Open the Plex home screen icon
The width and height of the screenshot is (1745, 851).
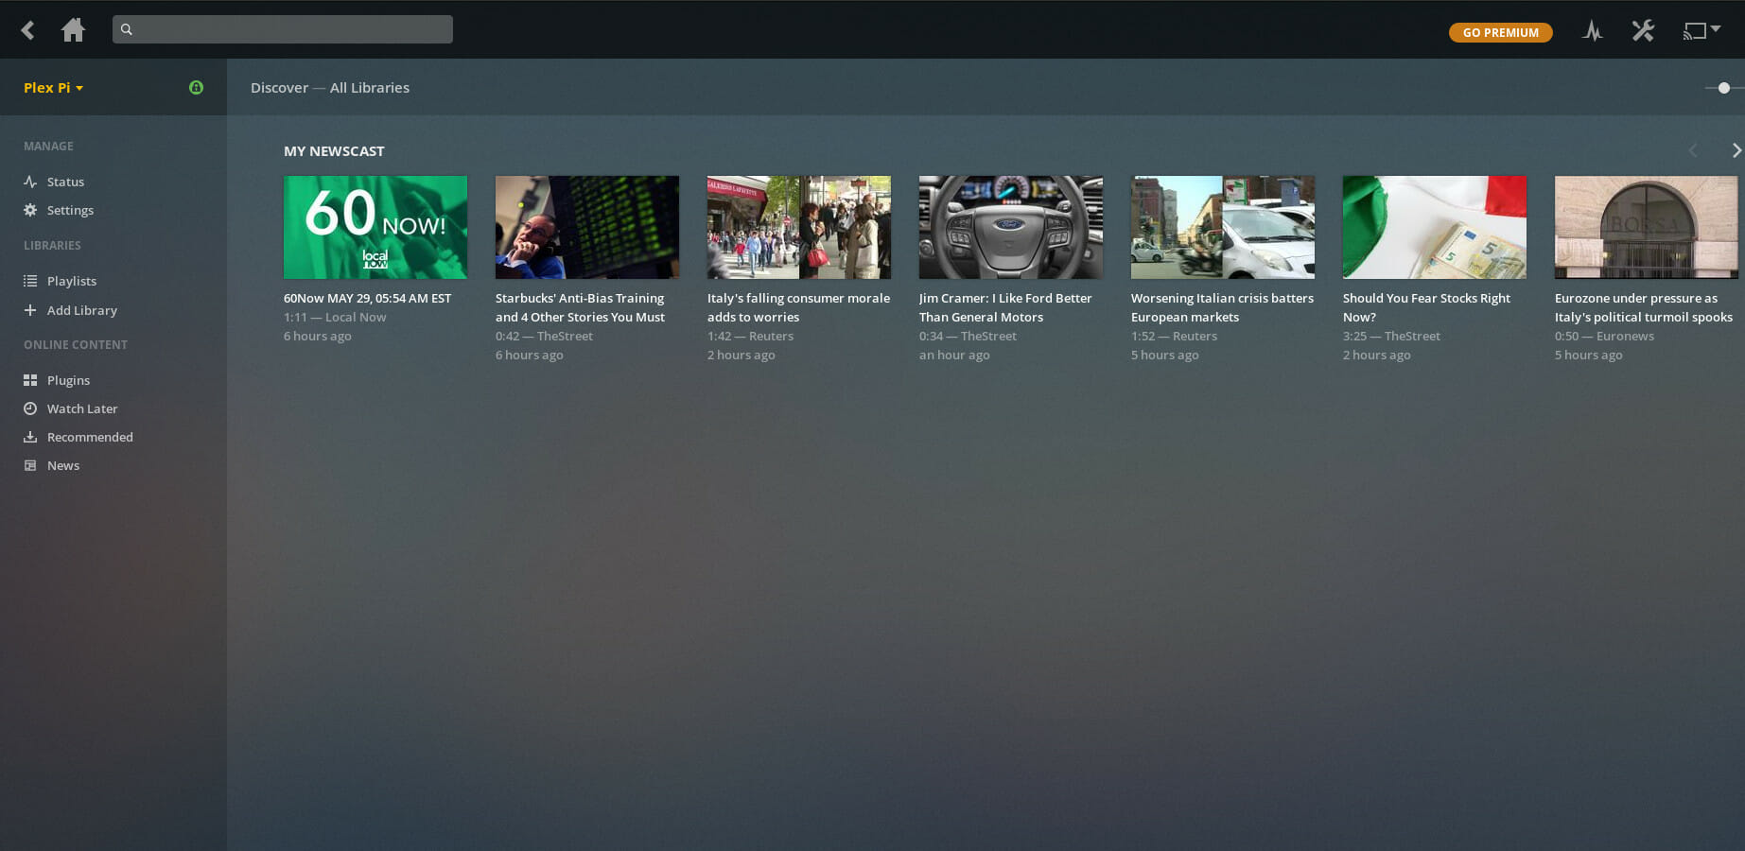(73, 30)
